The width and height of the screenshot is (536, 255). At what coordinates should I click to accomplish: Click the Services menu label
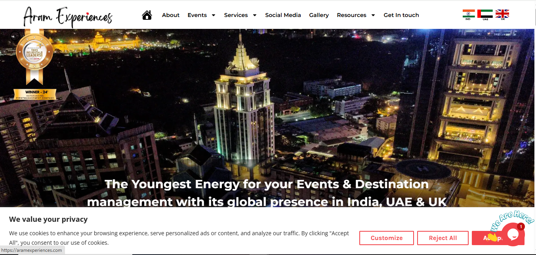(x=236, y=15)
